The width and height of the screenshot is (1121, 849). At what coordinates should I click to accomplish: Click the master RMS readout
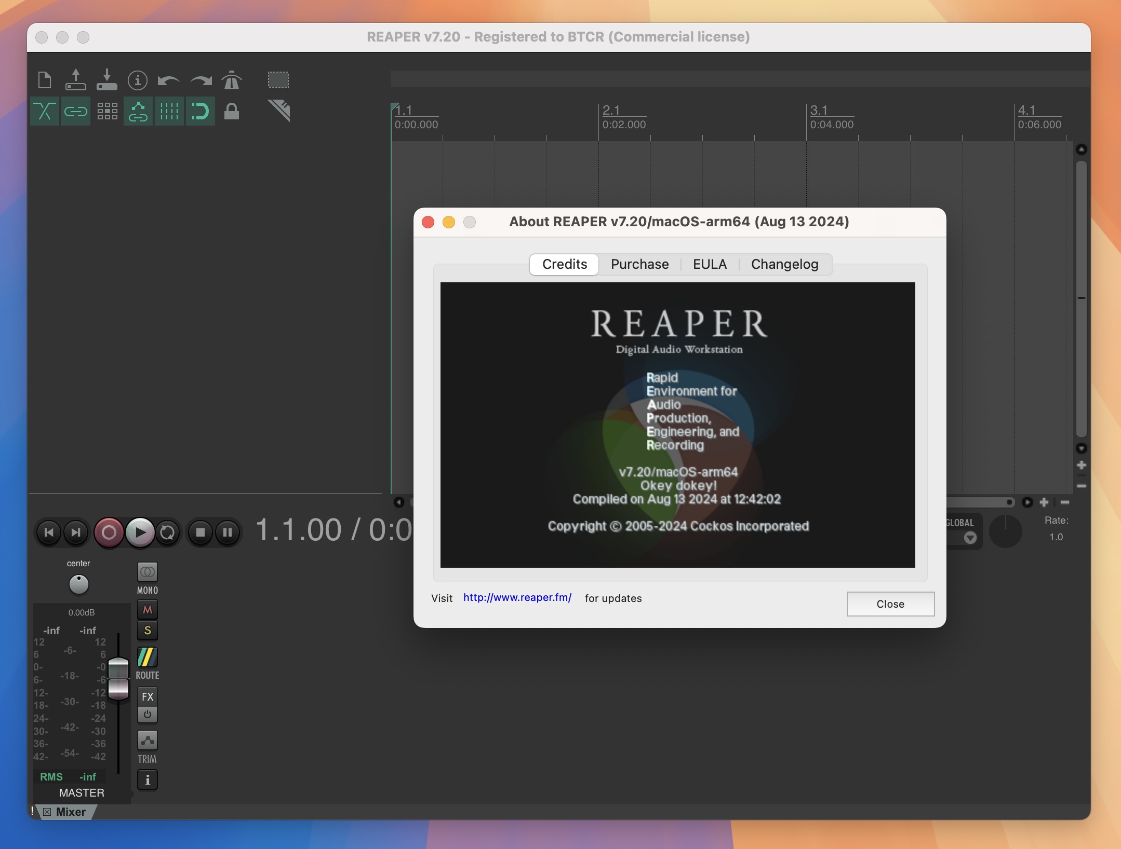point(69,777)
